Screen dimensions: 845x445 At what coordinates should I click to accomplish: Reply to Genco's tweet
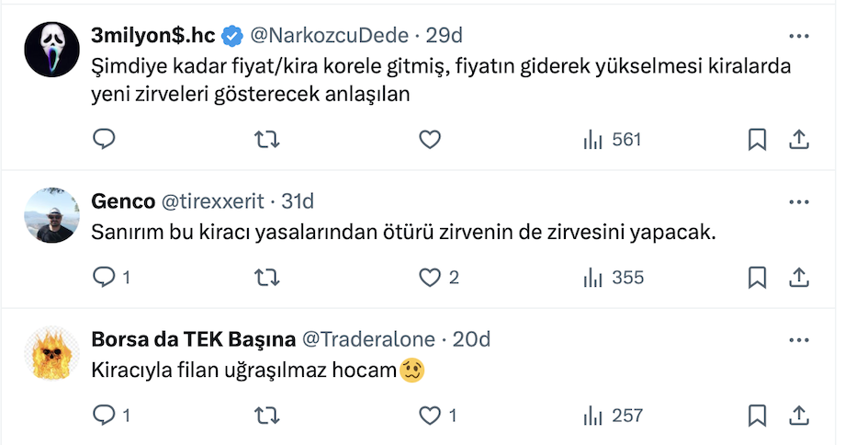pyautogui.click(x=105, y=277)
